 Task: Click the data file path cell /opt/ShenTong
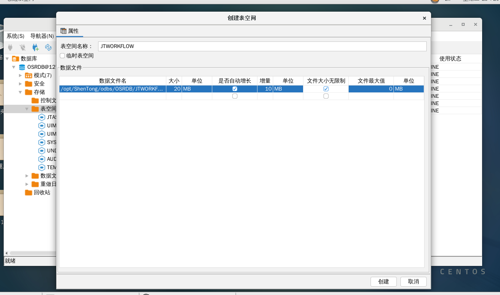(x=113, y=89)
